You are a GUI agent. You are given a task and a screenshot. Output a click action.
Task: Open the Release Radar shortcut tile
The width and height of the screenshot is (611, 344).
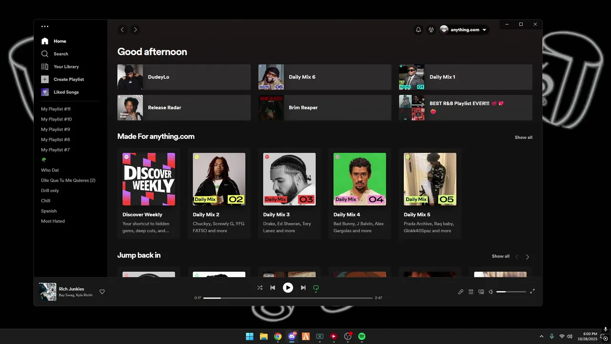184,107
